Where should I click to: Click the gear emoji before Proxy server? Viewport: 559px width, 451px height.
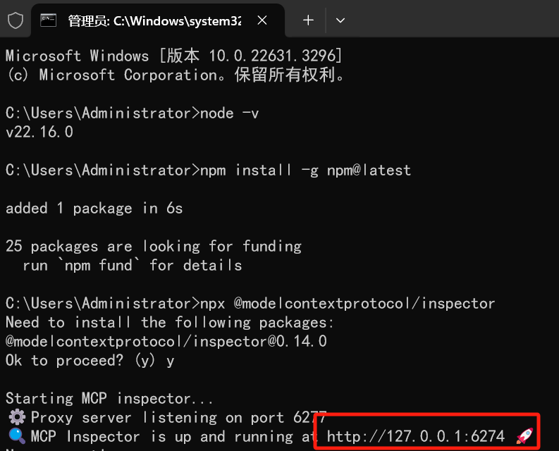point(16,417)
